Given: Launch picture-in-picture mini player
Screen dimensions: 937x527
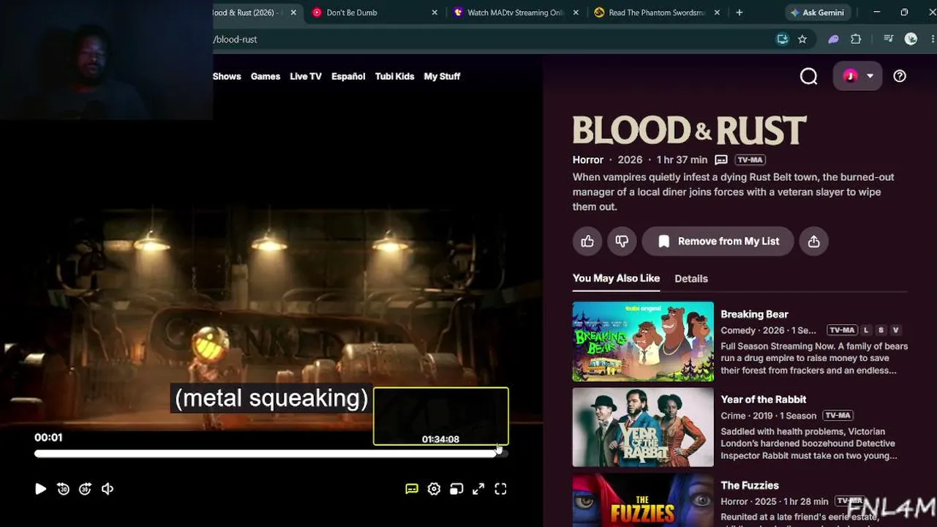Looking at the screenshot, I should [x=456, y=489].
